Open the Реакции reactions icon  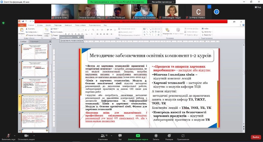point(169,135)
